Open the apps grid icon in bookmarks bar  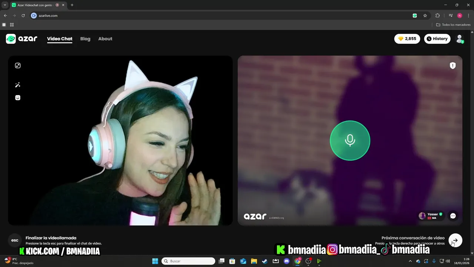click(x=12, y=25)
